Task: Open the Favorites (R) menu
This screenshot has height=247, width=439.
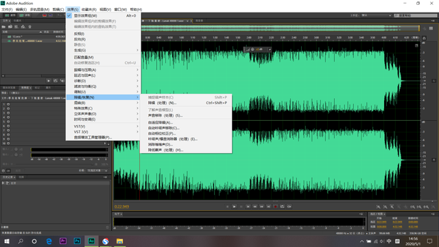Action: coord(89,10)
